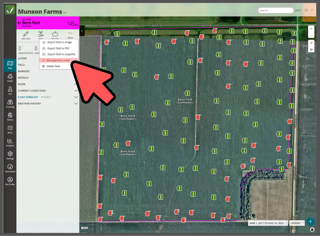Click the Sunflower crop label under Bens field
The image size is (320, 236).
pyautogui.click(x=27, y=26)
